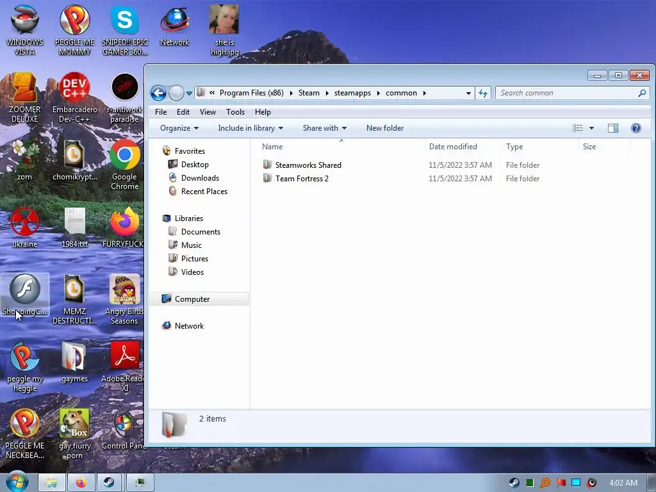Viewport: 656px width, 492px height.
Task: Click Program Files (x86) breadcrumb
Action: tap(251, 93)
